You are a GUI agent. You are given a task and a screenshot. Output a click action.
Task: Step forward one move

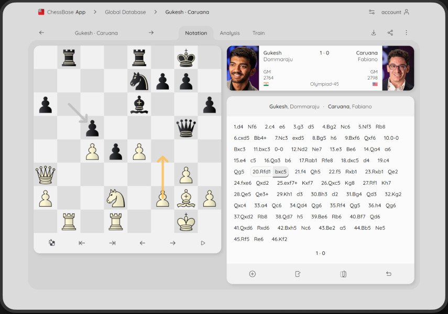point(172,242)
